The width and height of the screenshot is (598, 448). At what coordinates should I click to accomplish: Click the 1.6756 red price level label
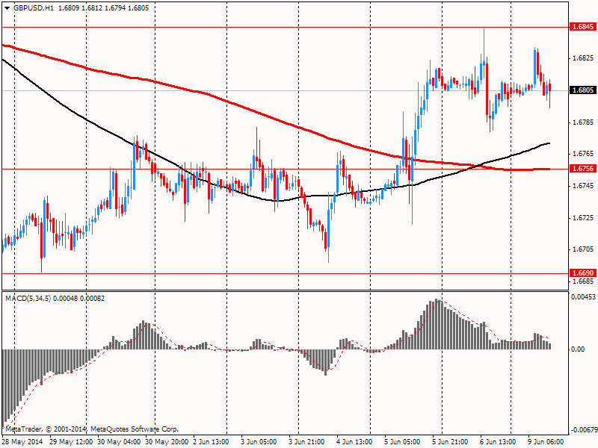tap(583, 169)
